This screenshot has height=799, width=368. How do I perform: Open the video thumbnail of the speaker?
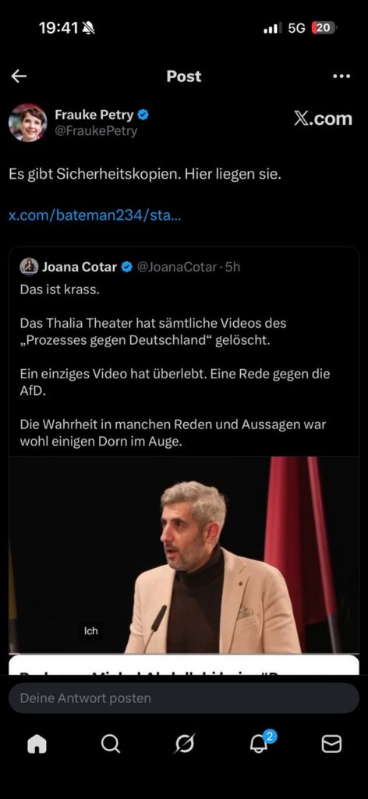click(x=184, y=555)
